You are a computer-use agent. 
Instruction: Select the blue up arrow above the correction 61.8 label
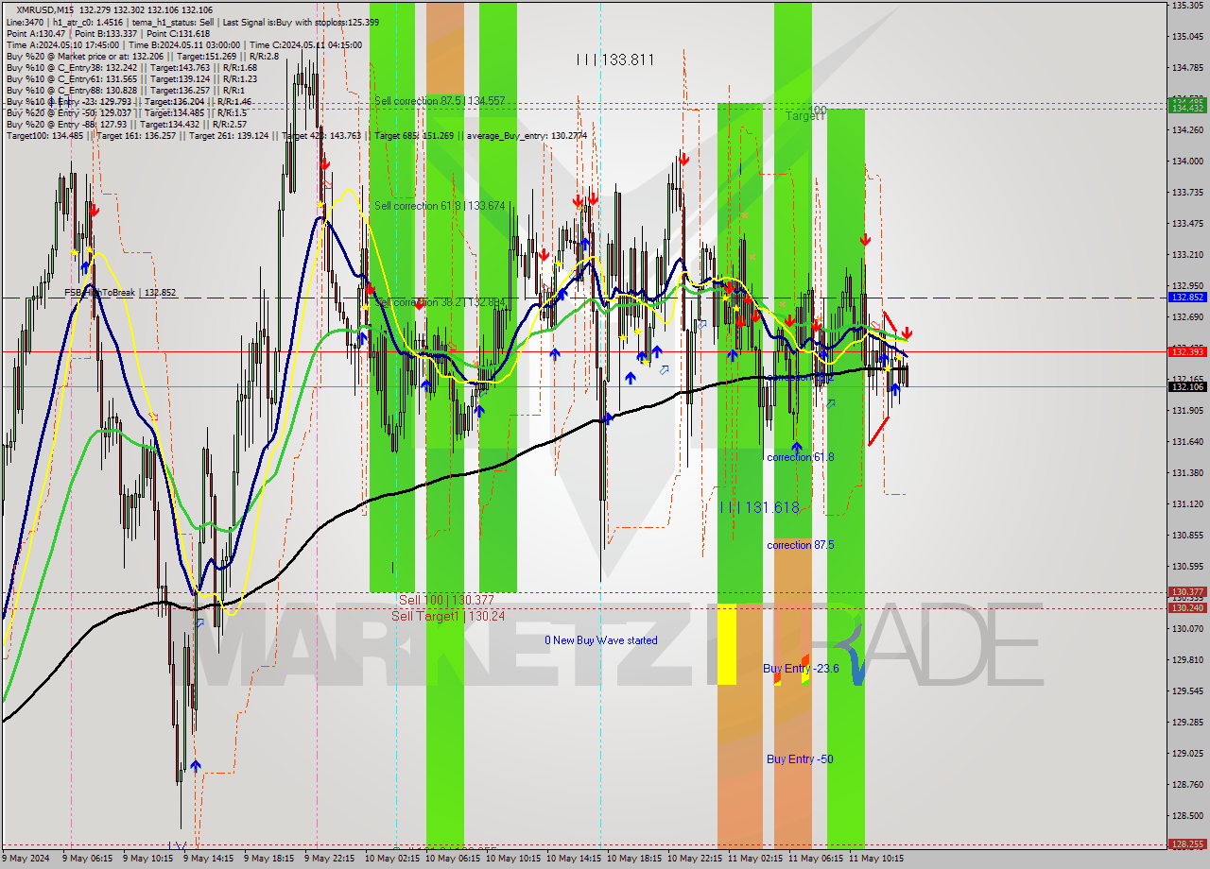(797, 446)
